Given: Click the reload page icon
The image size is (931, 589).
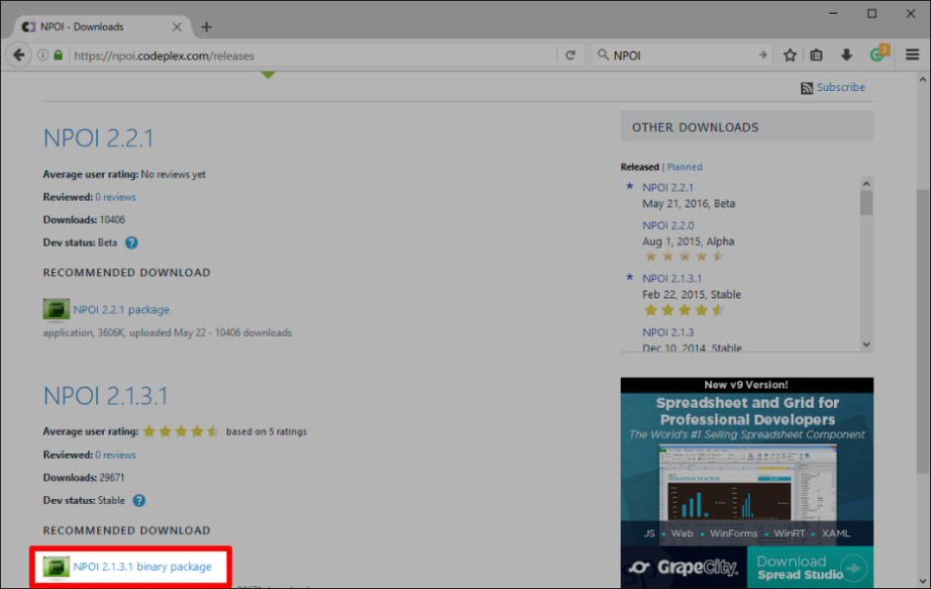Looking at the screenshot, I should click(x=570, y=55).
